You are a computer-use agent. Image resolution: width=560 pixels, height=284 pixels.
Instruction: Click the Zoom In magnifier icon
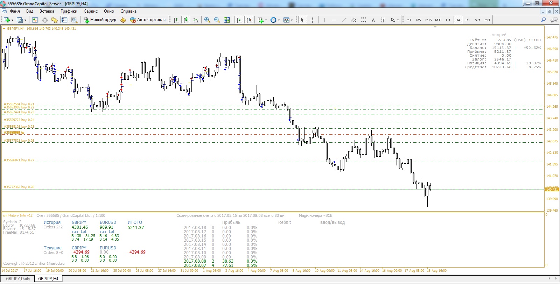coord(207,20)
